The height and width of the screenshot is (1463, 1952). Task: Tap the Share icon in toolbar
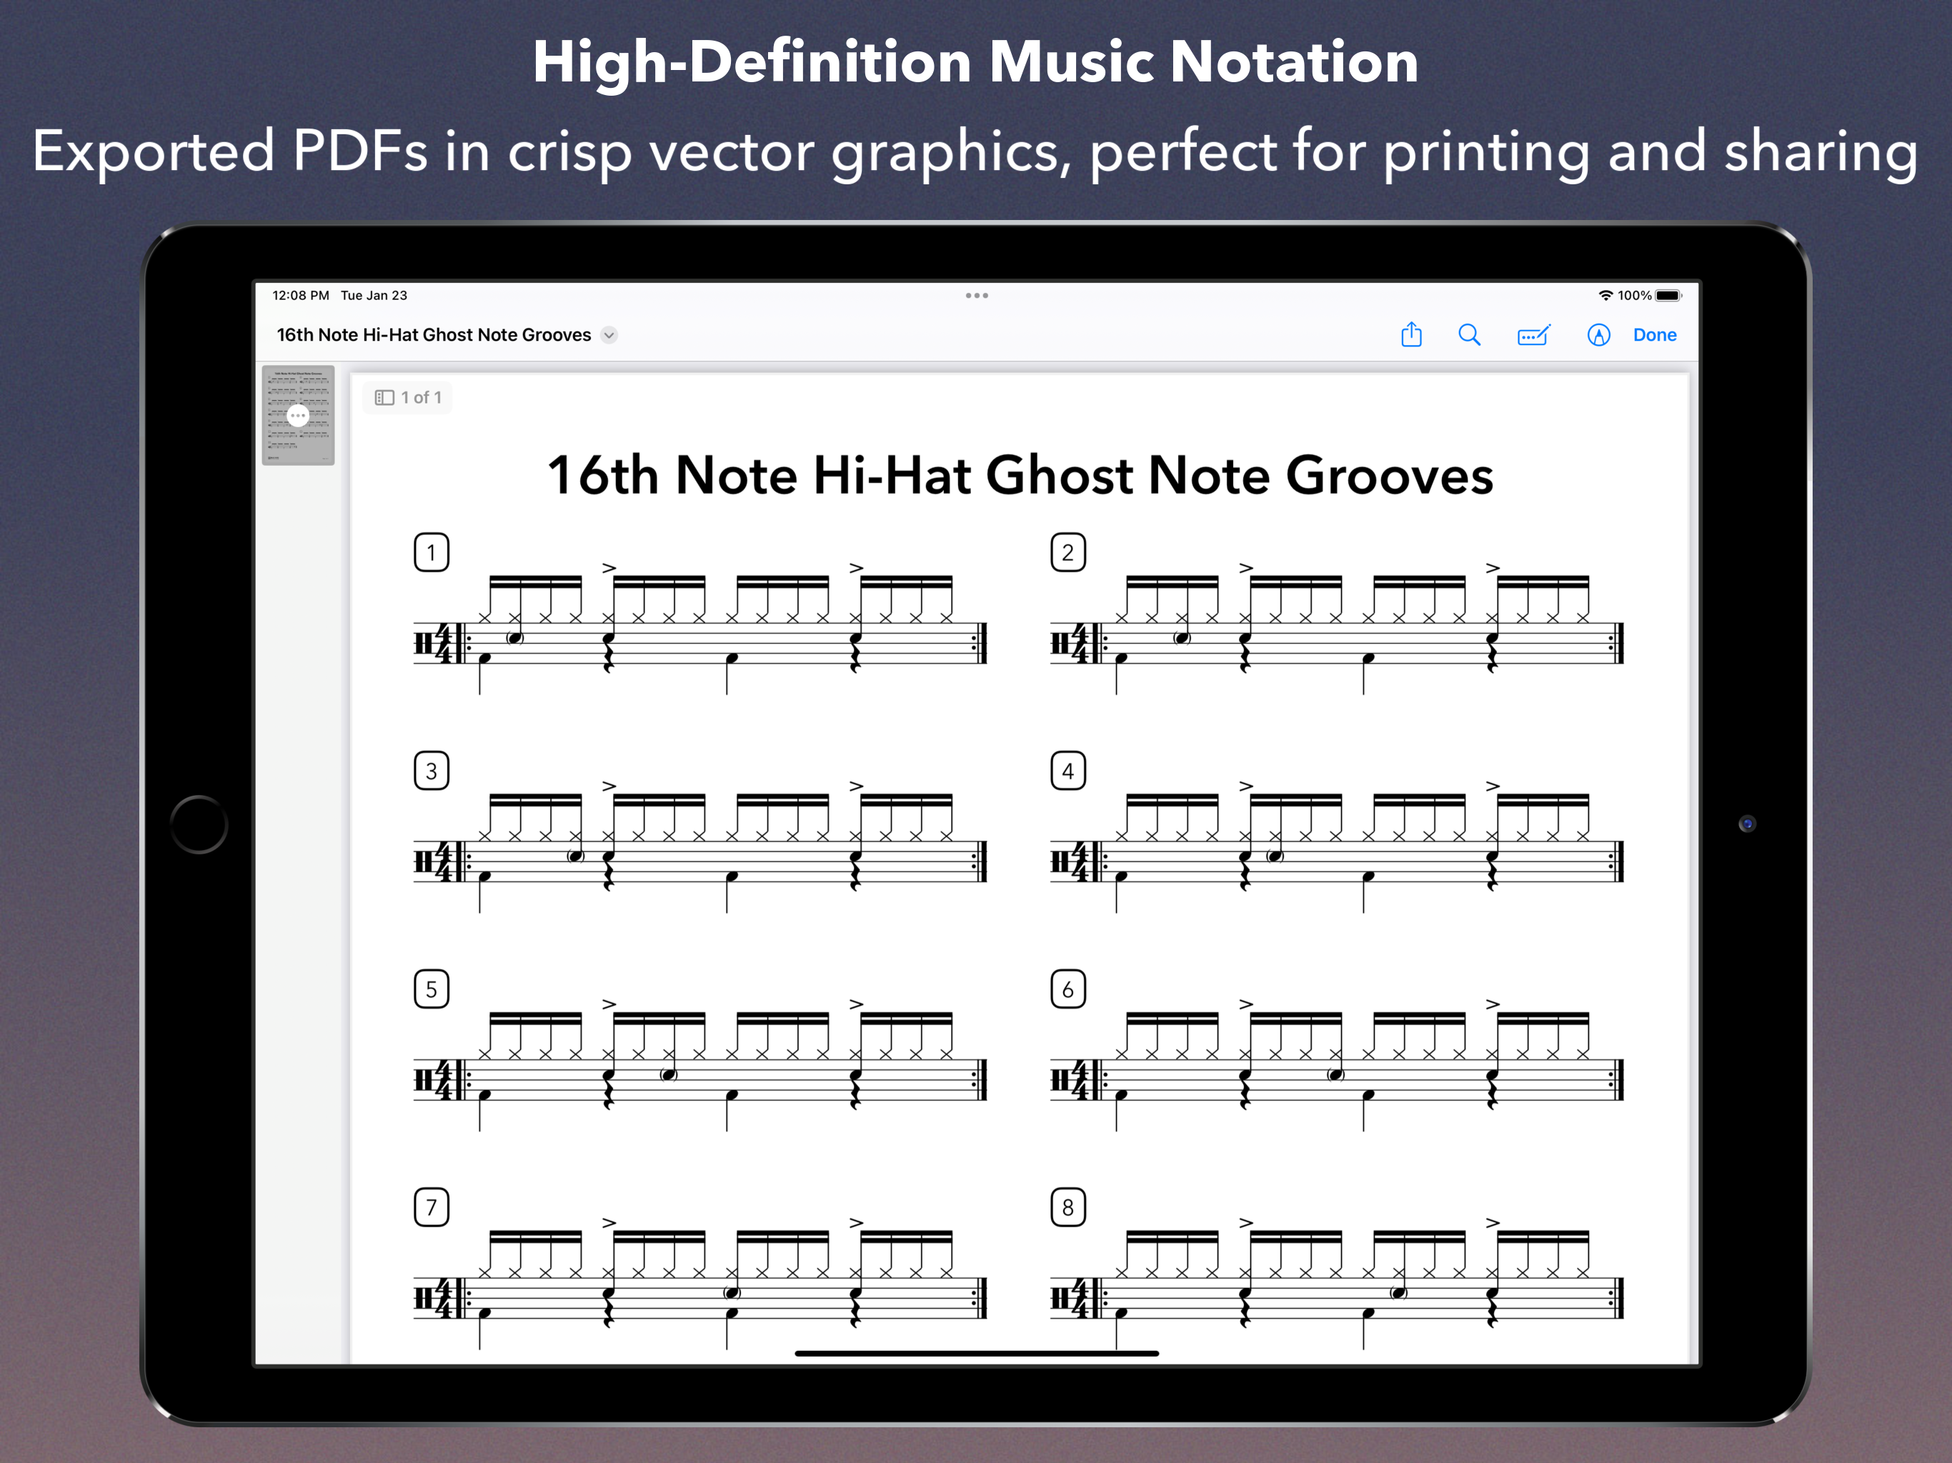click(1411, 334)
